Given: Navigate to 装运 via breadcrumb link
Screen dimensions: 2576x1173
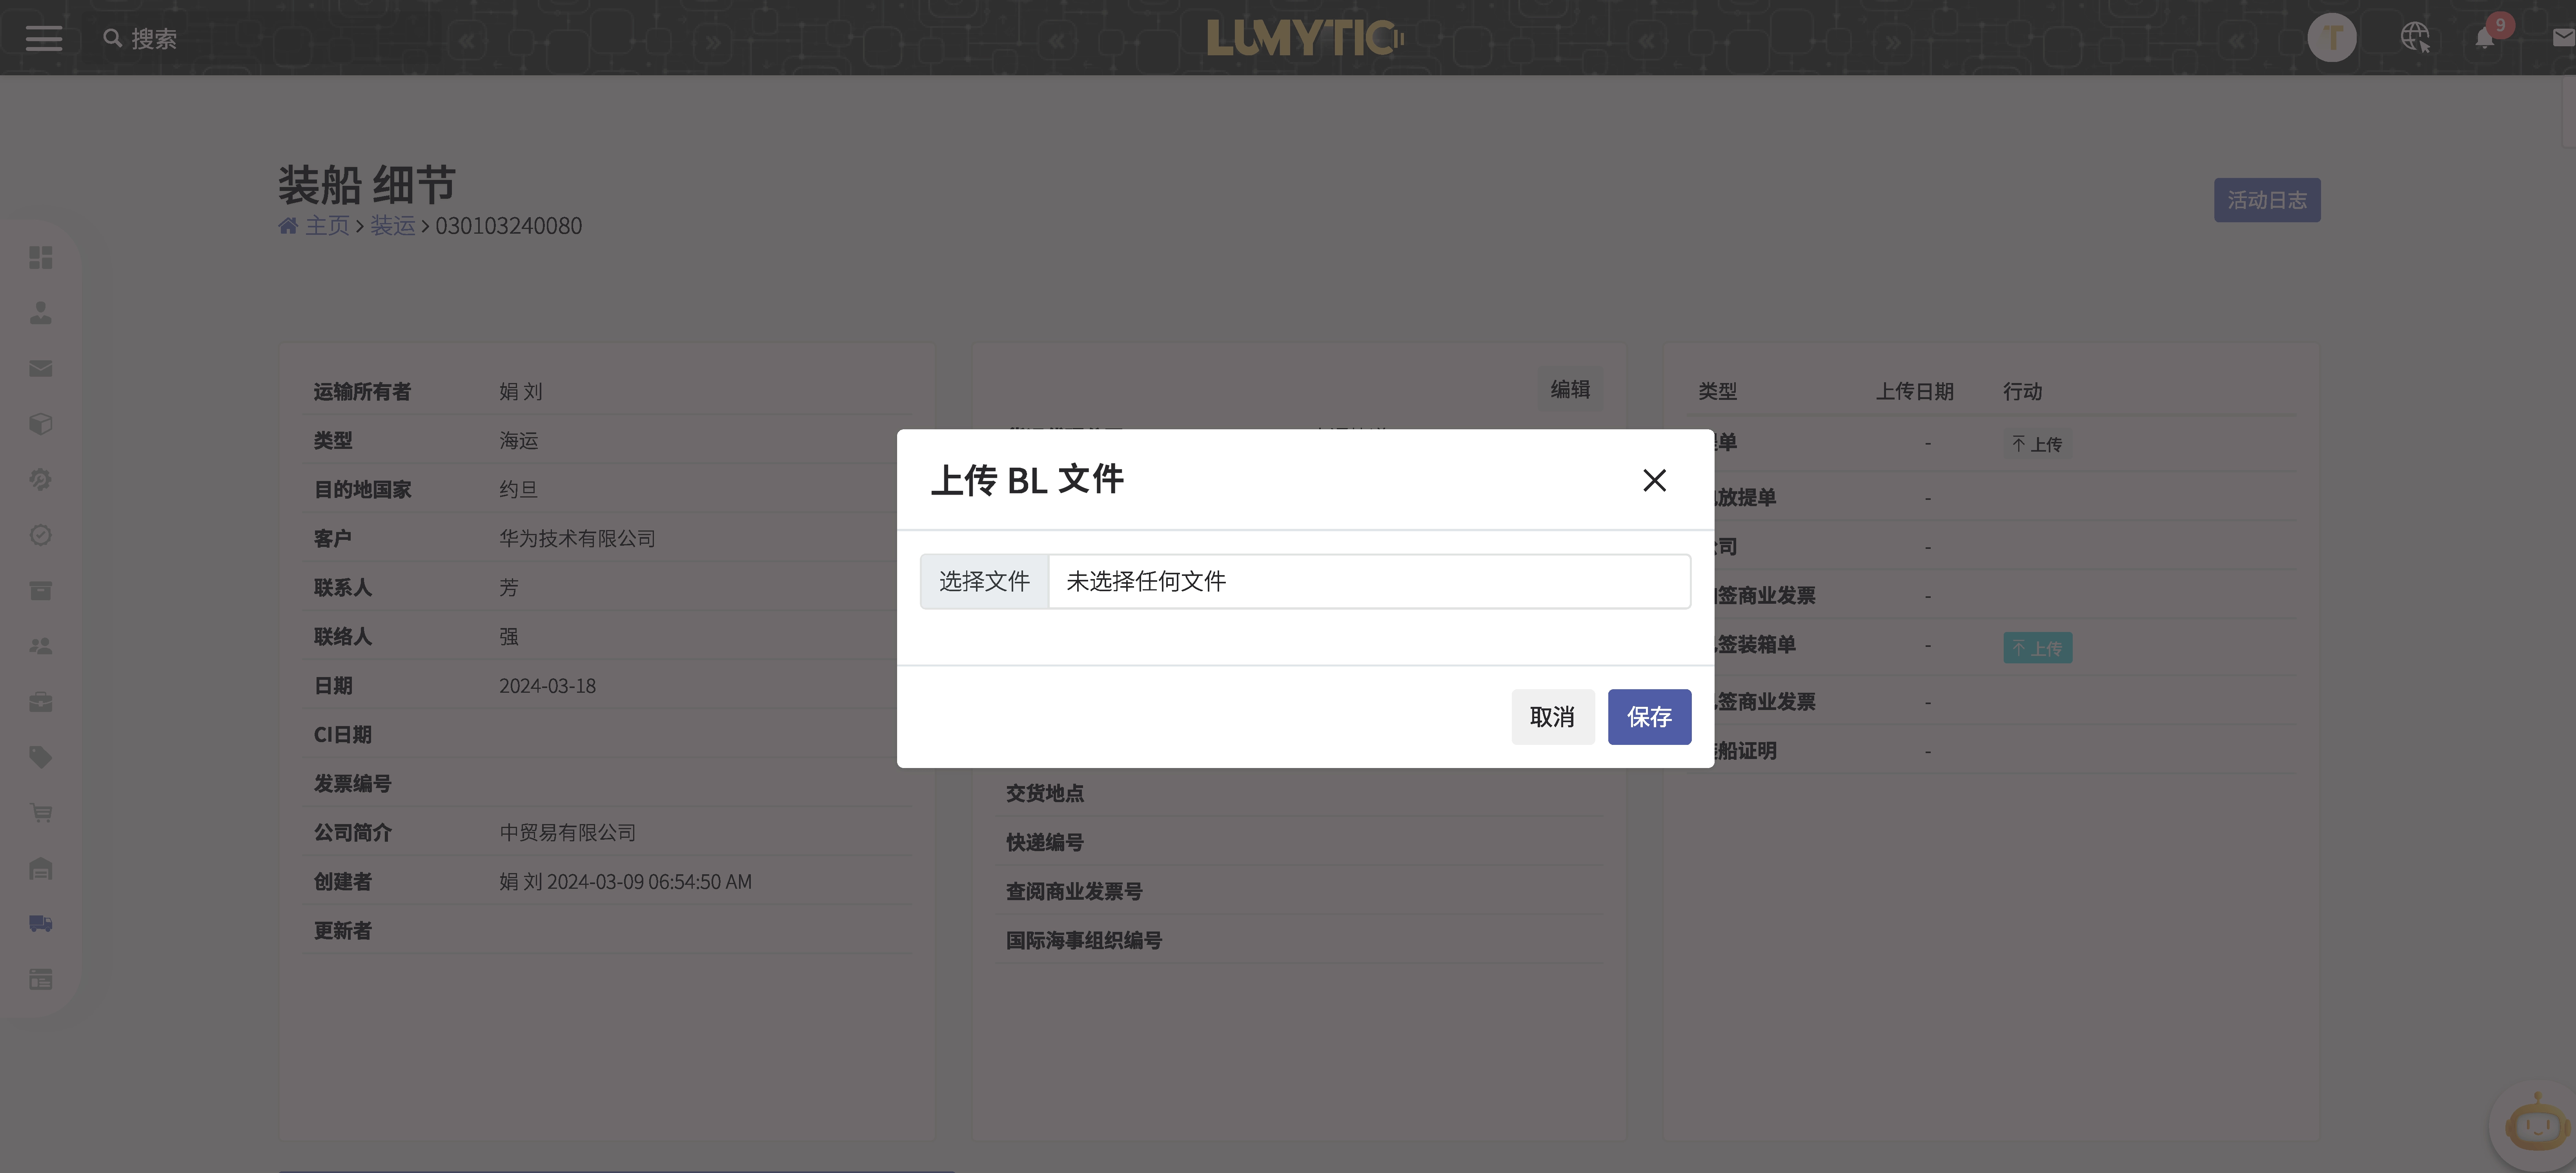Looking at the screenshot, I should [x=392, y=226].
